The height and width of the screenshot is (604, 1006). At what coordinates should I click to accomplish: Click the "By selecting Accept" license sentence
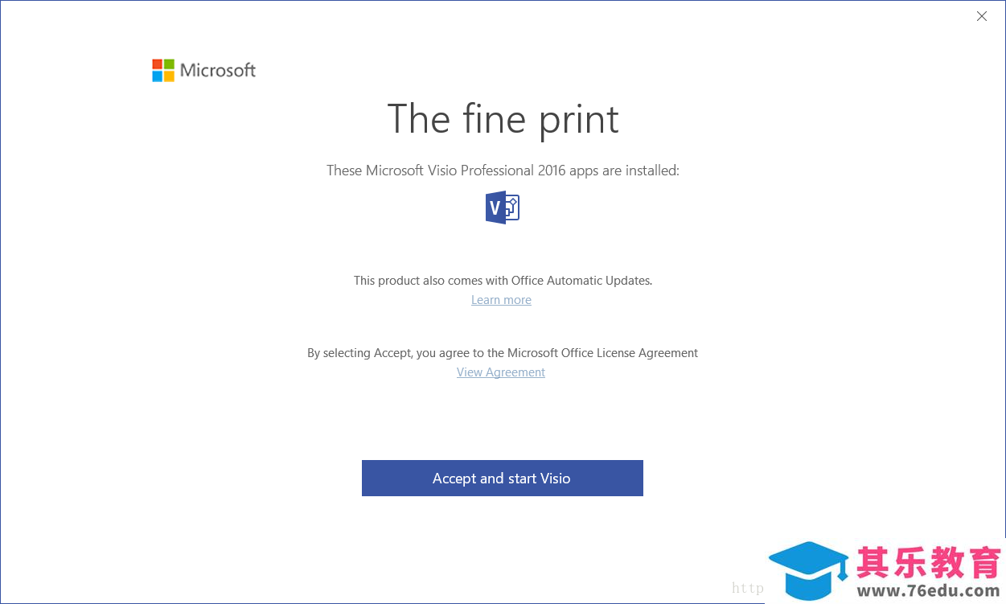click(503, 353)
